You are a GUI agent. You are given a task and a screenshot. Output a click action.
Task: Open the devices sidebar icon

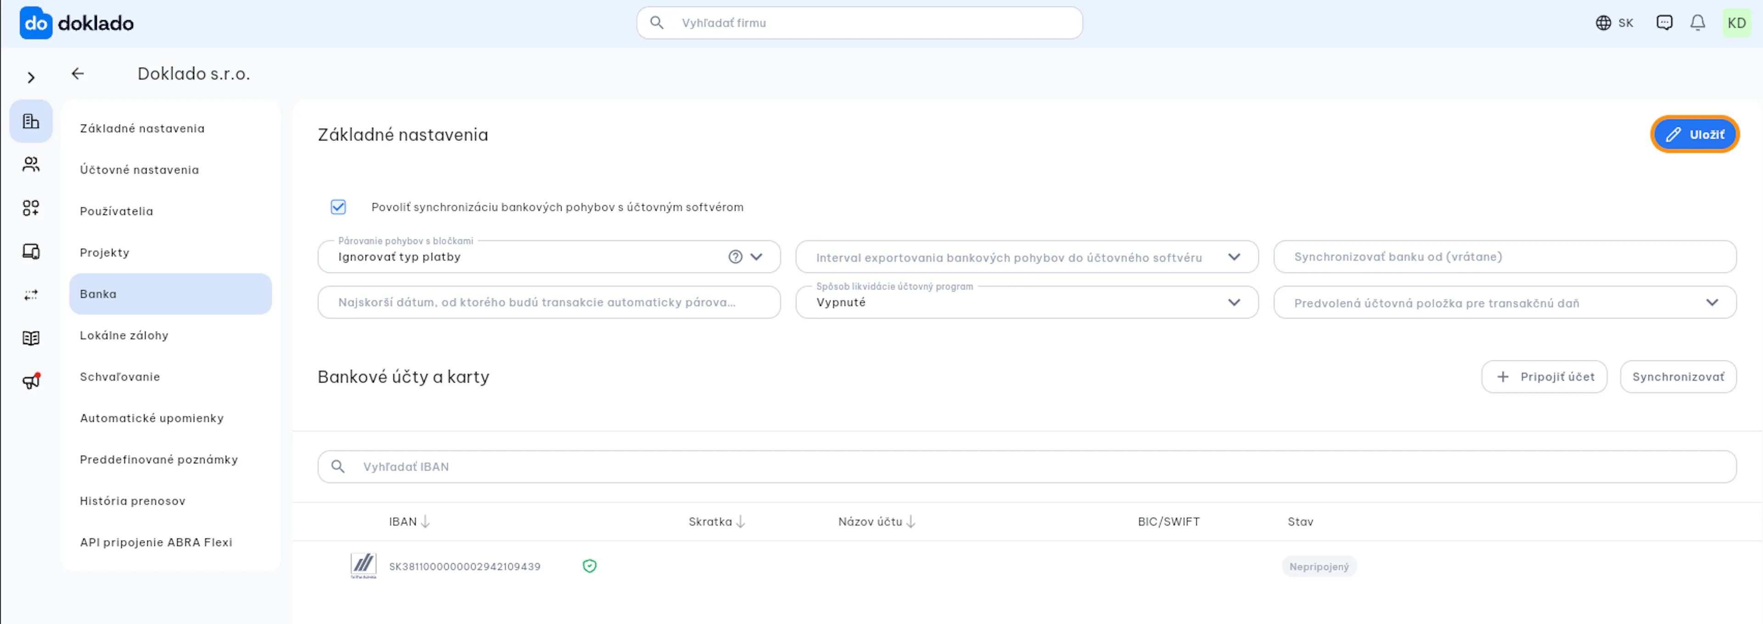pos(31,251)
